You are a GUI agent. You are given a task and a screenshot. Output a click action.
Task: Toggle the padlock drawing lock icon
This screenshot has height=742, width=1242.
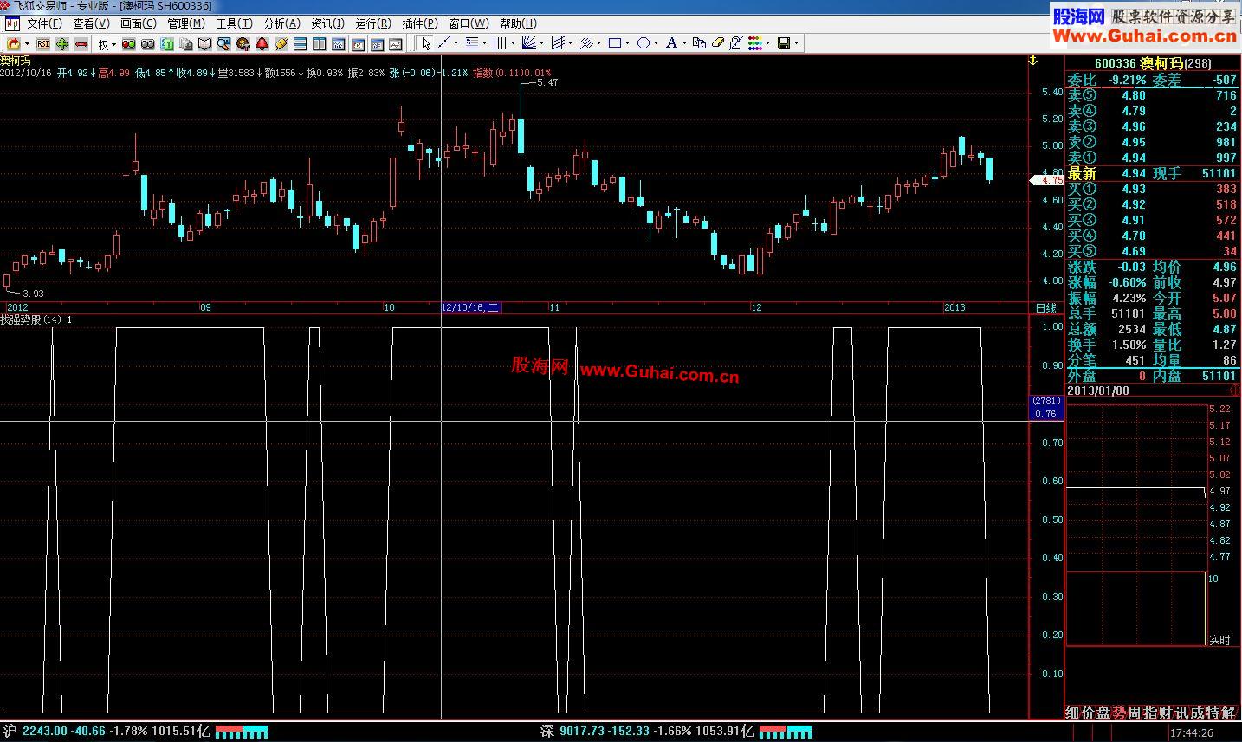[x=735, y=43]
